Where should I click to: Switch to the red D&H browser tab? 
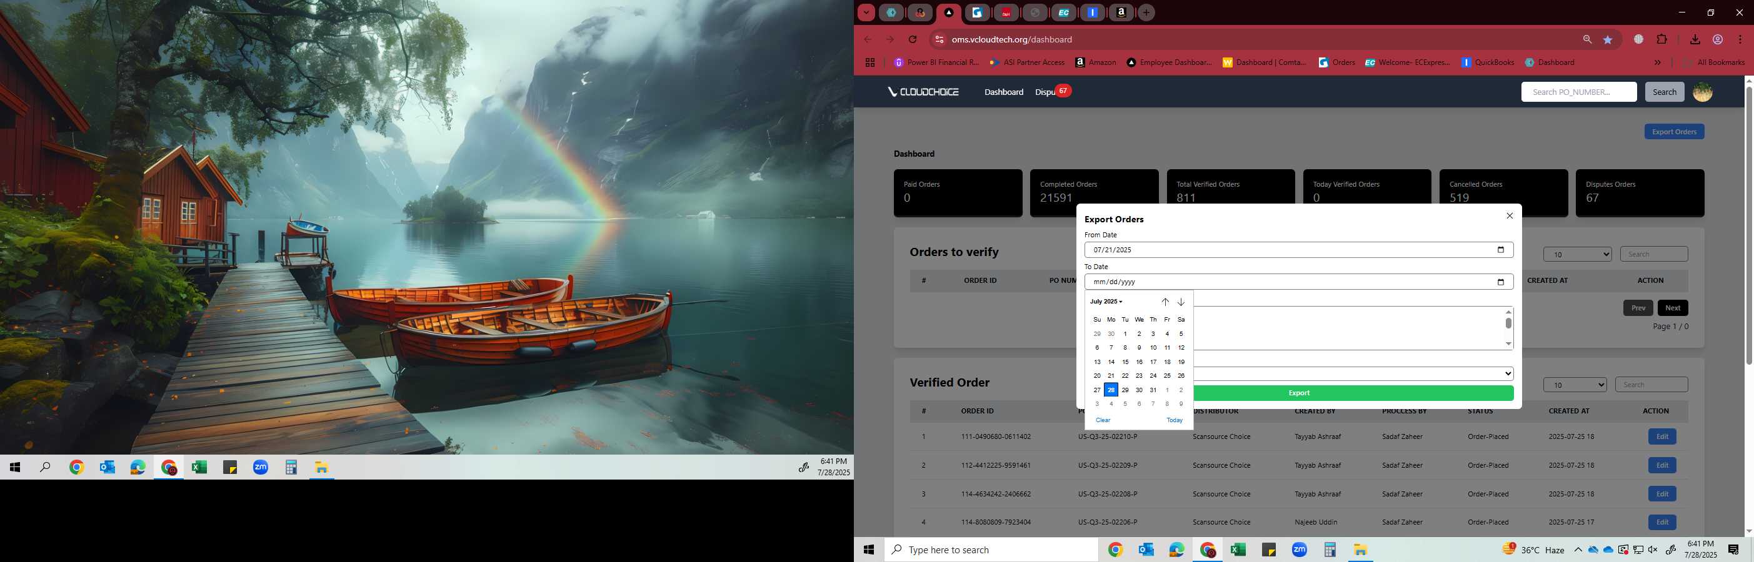coord(1006,12)
